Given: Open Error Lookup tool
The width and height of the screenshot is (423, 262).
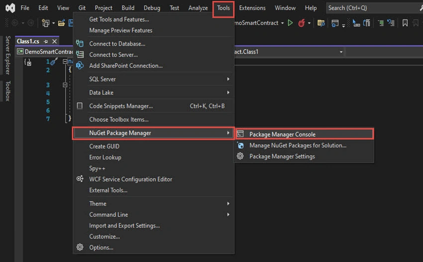Looking at the screenshot, I should [153, 157].
